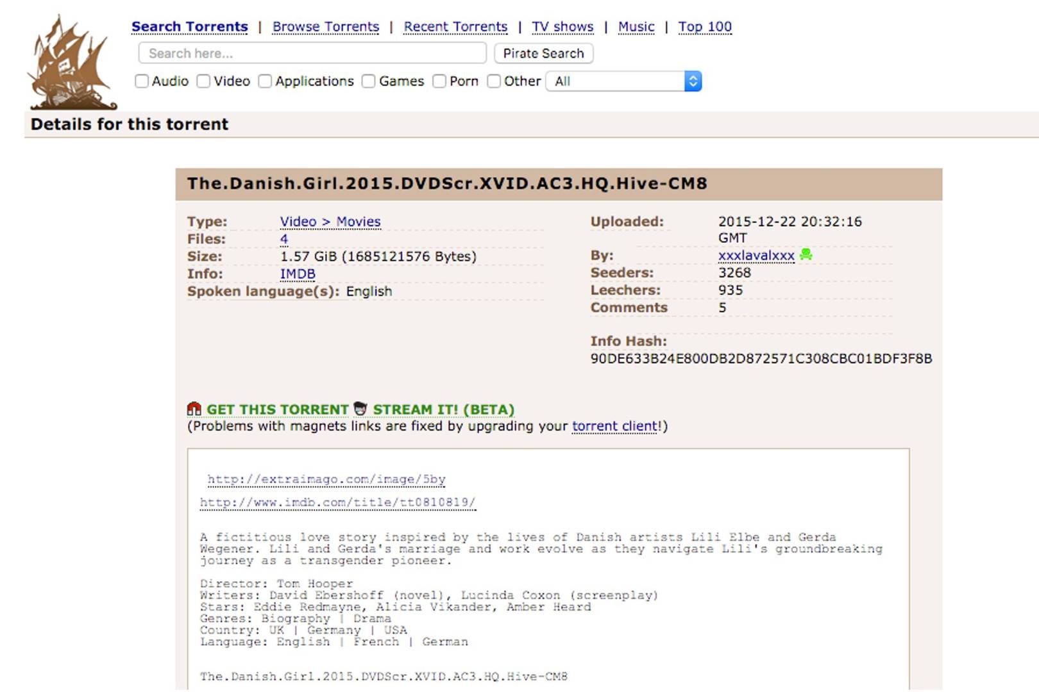Image resolution: width=1039 pixels, height=692 pixels.
Task: Click the Spoken language English value
Action: [x=369, y=291]
